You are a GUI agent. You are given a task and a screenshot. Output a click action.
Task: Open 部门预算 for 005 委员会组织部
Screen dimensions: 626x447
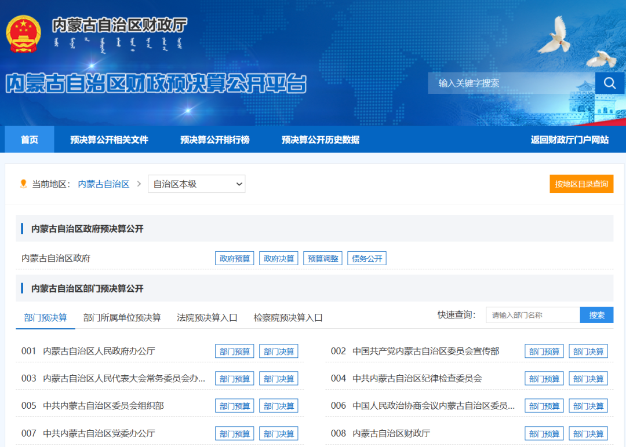234,406
